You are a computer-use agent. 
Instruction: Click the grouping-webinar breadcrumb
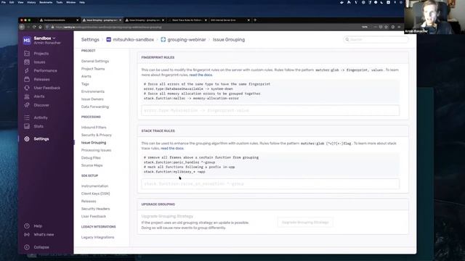click(187, 39)
